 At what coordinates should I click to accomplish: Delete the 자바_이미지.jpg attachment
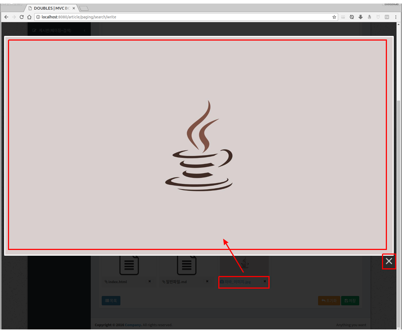[265, 281]
